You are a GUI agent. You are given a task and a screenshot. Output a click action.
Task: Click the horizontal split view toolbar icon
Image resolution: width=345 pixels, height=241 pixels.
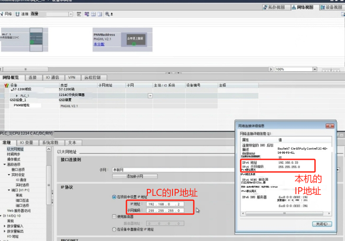pyautogui.click(x=93, y=14)
